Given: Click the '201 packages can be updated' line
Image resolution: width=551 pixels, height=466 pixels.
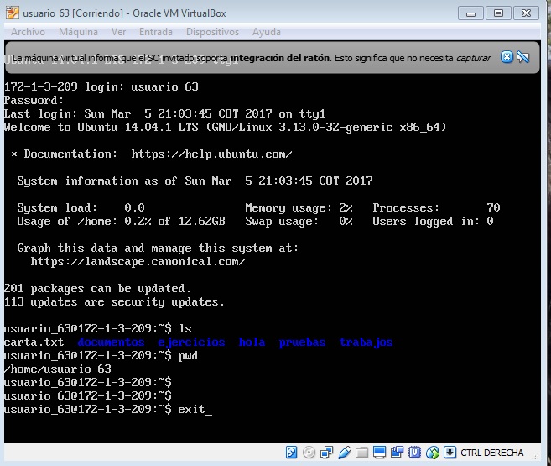Looking at the screenshot, I should [97, 288].
